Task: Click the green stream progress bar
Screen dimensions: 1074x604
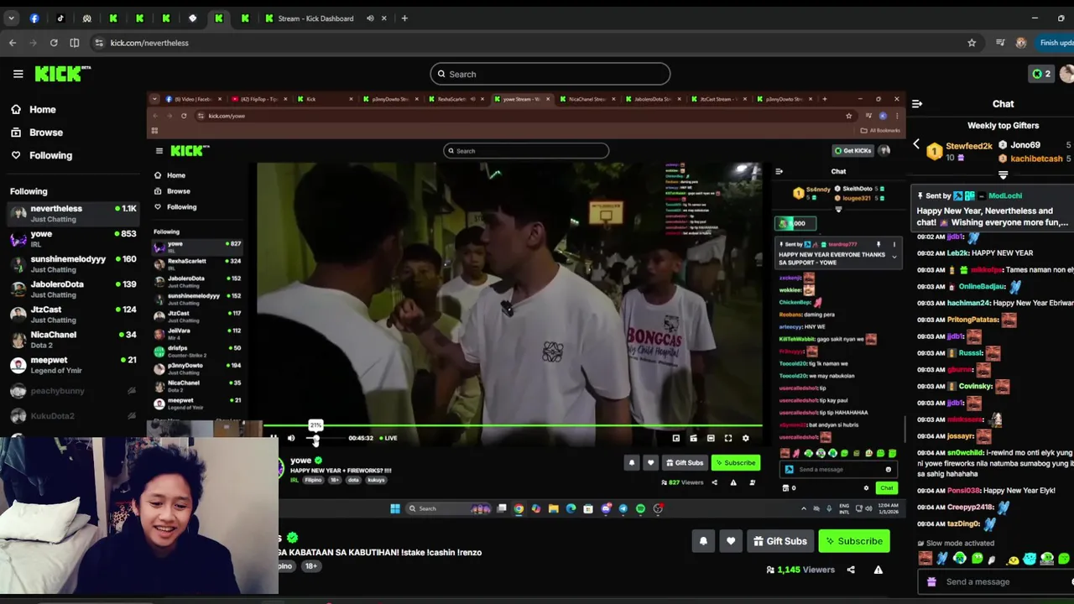Action: [509, 427]
